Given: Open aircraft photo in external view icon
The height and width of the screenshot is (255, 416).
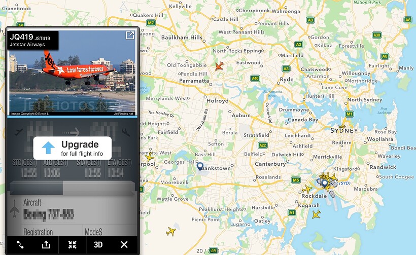Looking at the screenshot, I should coord(130,35).
